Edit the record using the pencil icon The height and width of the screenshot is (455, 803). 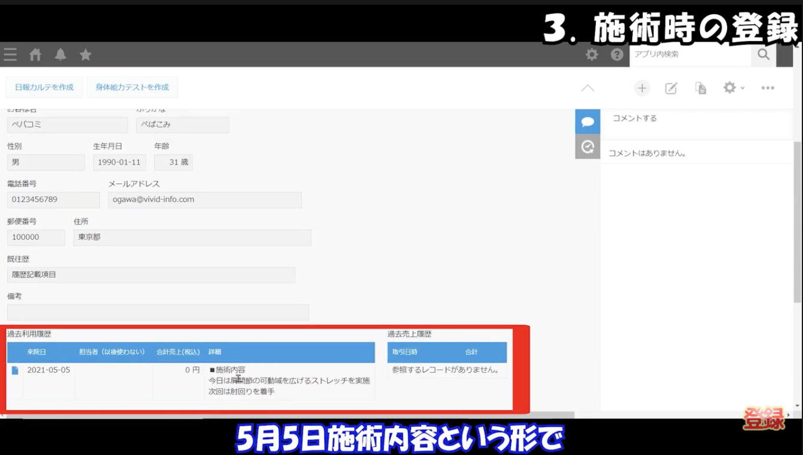tap(671, 88)
